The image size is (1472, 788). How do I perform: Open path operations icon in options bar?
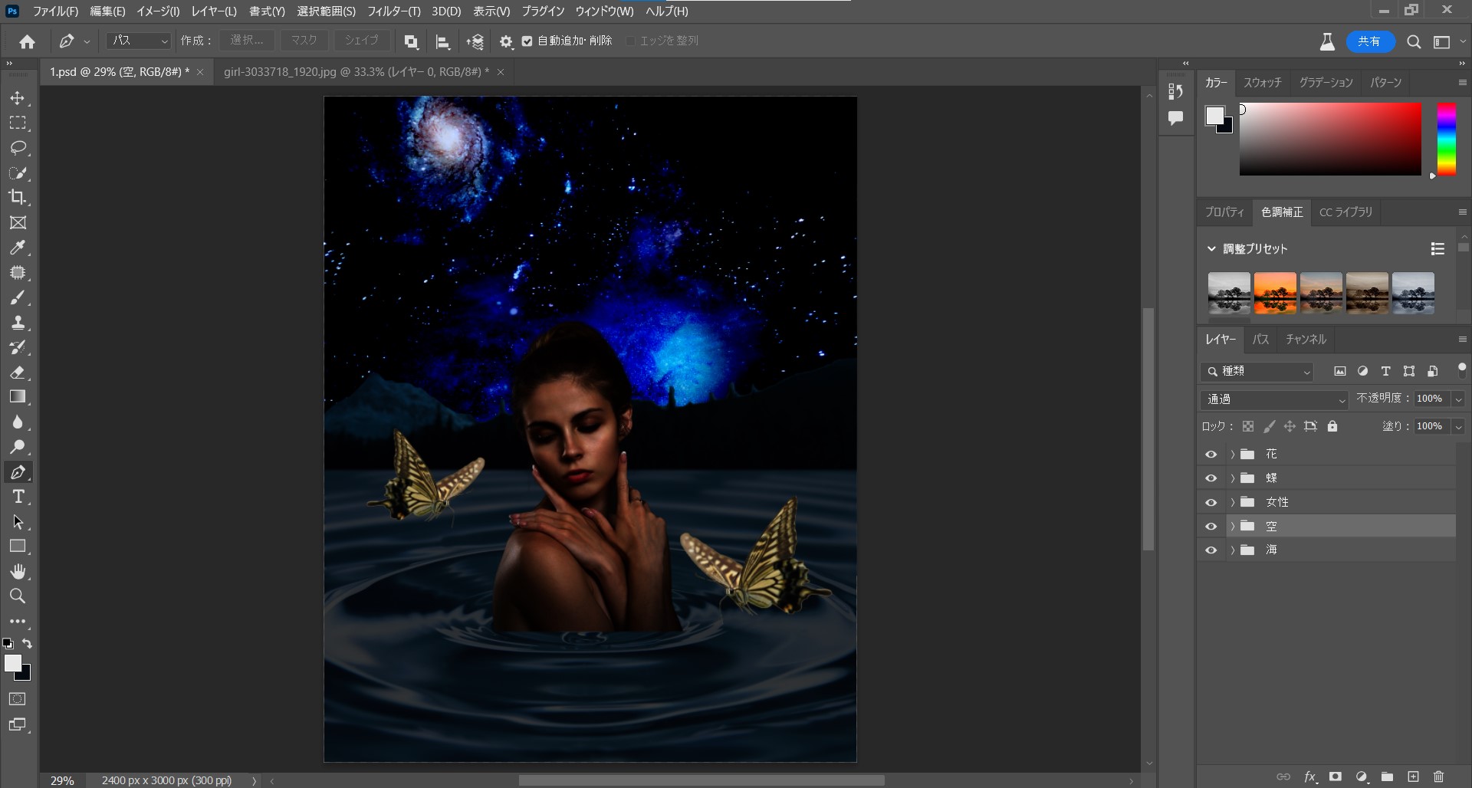(x=411, y=41)
